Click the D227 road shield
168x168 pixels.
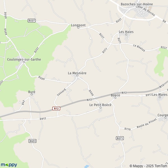click(32, 20)
